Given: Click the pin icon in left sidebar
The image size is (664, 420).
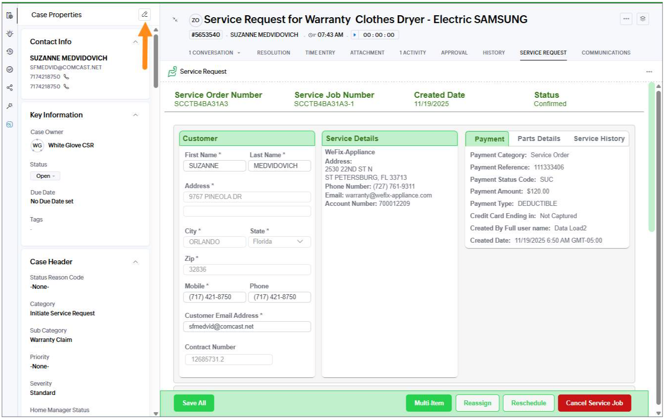Looking at the screenshot, I should [9, 106].
